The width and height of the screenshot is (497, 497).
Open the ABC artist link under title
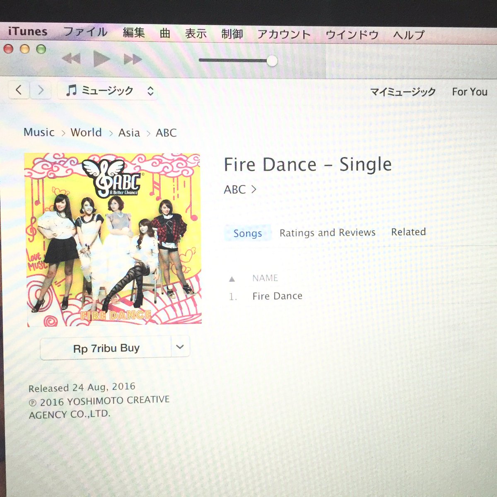(240, 190)
